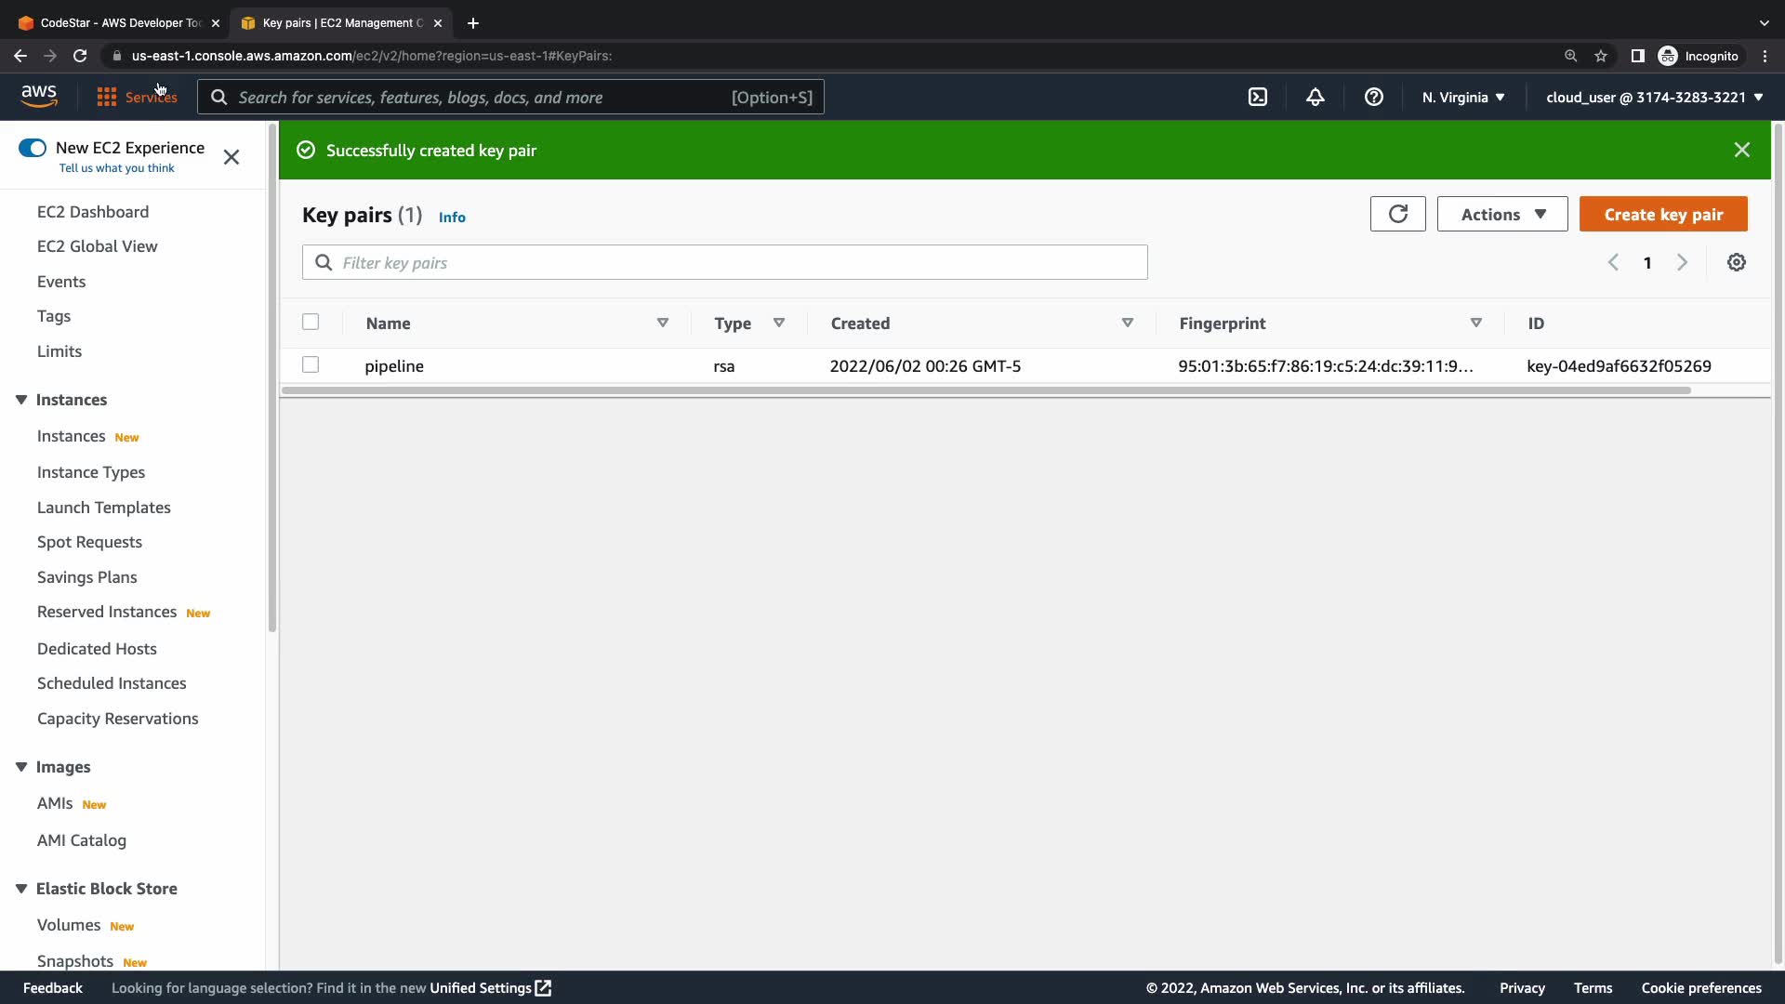The width and height of the screenshot is (1785, 1004).
Task: Collapse the Instances sidebar section
Action: pos(21,400)
